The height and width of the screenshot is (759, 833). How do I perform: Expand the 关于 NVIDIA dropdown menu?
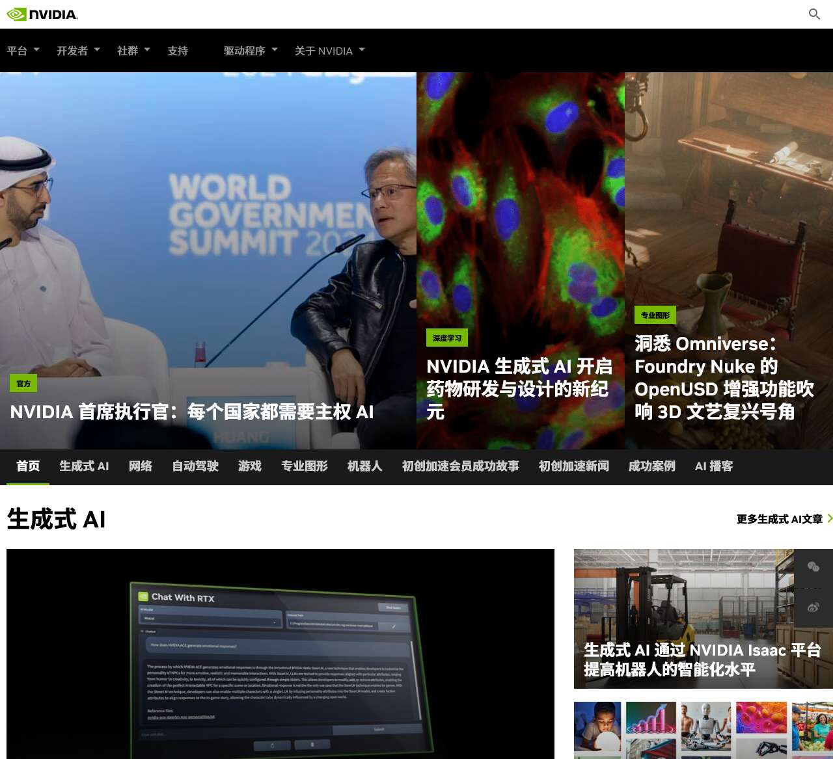(330, 51)
